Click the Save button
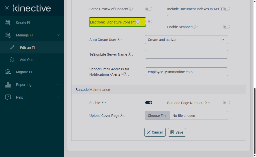256x157 pixels. (x=177, y=132)
